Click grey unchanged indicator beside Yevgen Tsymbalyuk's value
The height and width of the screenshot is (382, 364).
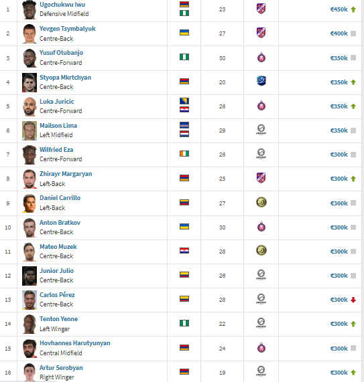[x=353, y=33]
